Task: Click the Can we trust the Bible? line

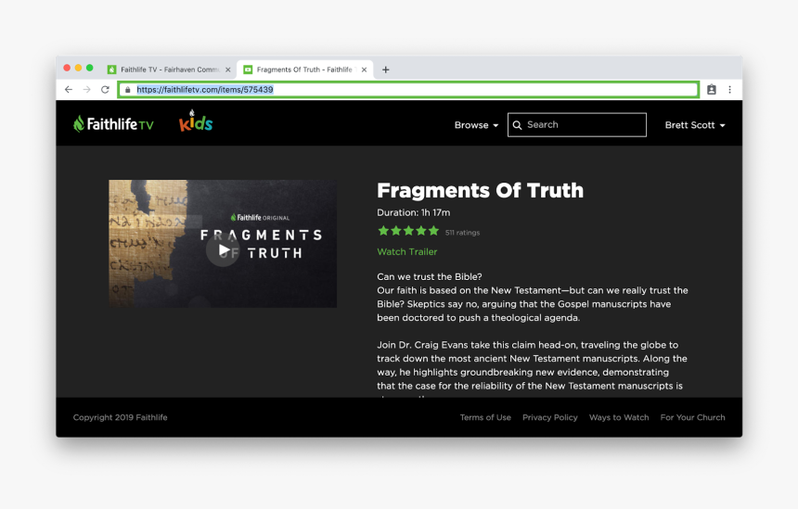Action: pyautogui.click(x=430, y=276)
